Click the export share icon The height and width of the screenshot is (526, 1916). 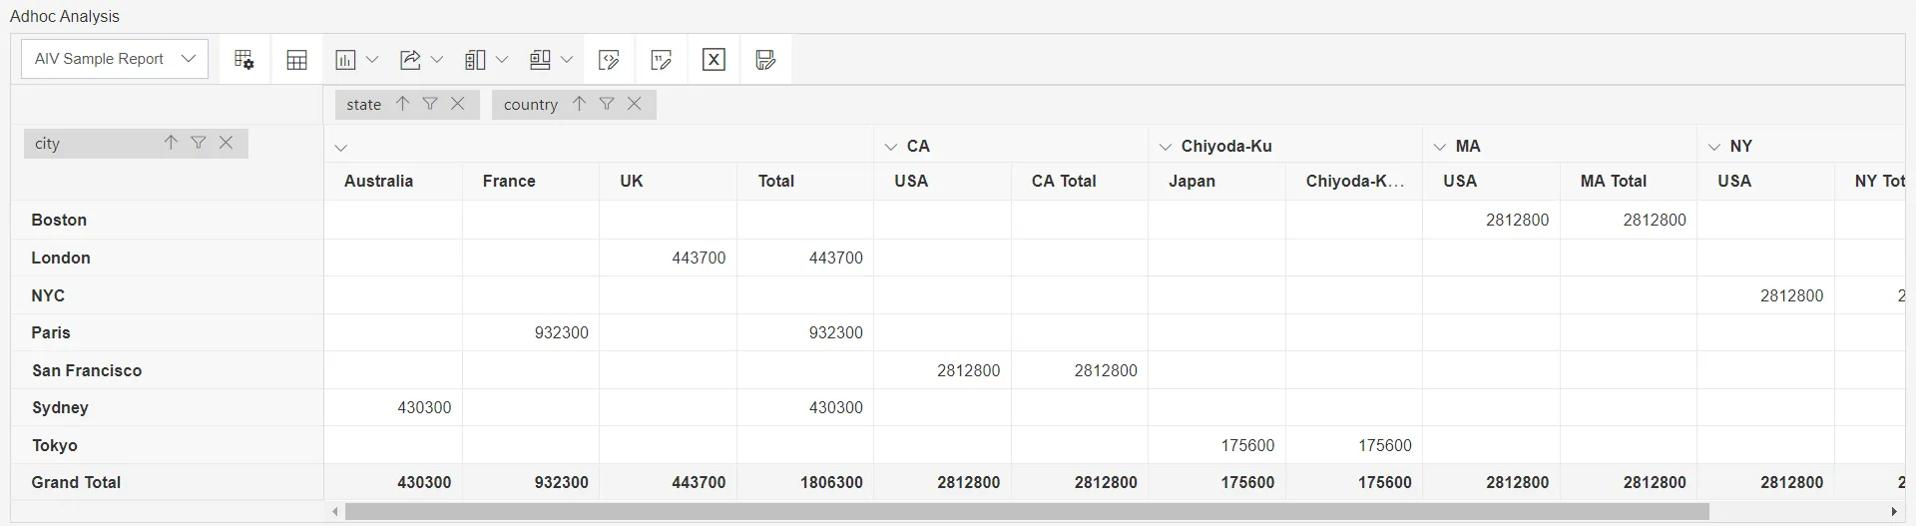tap(410, 60)
